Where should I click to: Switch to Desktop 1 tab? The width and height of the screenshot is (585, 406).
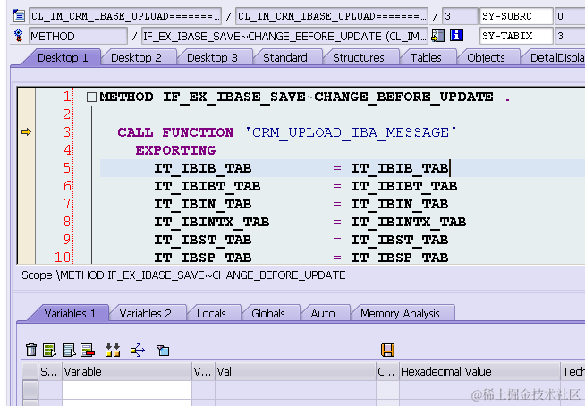click(x=63, y=58)
